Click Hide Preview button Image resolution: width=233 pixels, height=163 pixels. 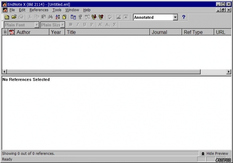tap(215, 154)
